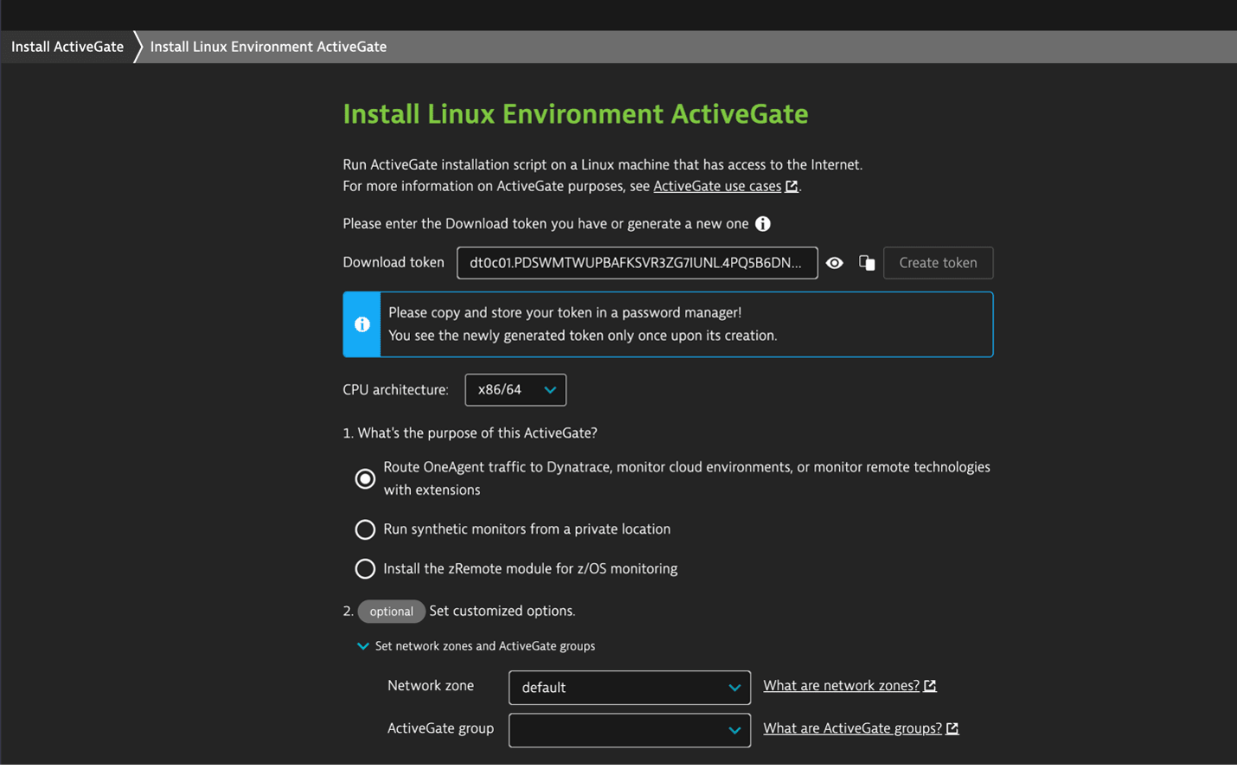Click into the Download token field

point(636,263)
